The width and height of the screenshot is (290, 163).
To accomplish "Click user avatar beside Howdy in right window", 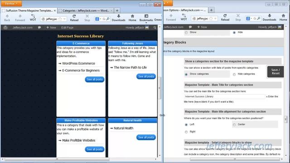I will click(x=280, y=27).
